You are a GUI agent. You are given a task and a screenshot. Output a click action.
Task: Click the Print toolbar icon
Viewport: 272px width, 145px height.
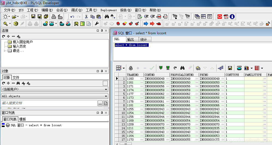click(x=54, y=17)
